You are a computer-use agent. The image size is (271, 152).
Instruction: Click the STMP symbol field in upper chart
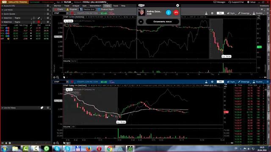[60, 13]
